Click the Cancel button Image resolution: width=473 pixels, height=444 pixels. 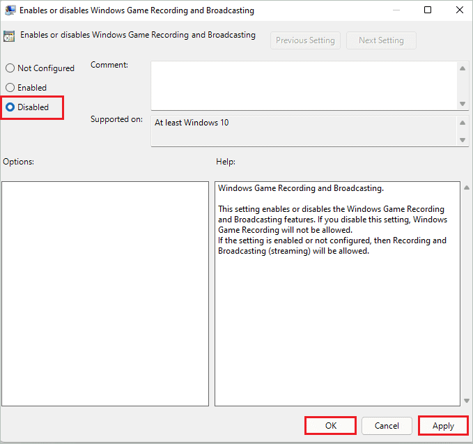click(x=387, y=426)
